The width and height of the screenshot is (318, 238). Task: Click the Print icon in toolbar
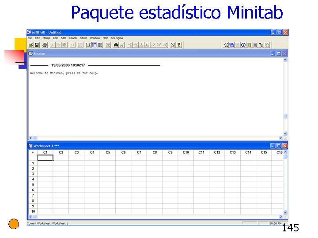pos(45,45)
